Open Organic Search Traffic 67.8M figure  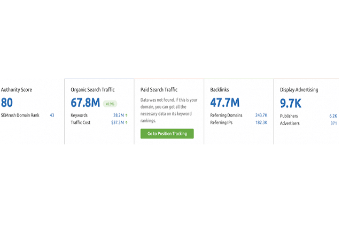coord(85,103)
